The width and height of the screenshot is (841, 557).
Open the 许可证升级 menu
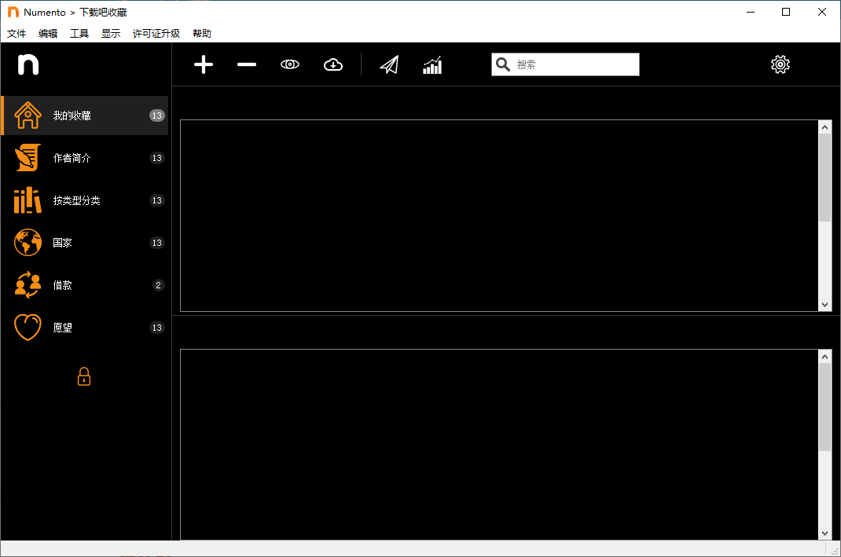point(156,34)
